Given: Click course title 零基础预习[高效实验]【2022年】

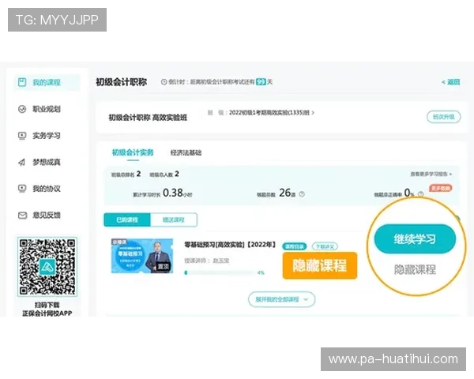Looking at the screenshot, I should [x=230, y=244].
